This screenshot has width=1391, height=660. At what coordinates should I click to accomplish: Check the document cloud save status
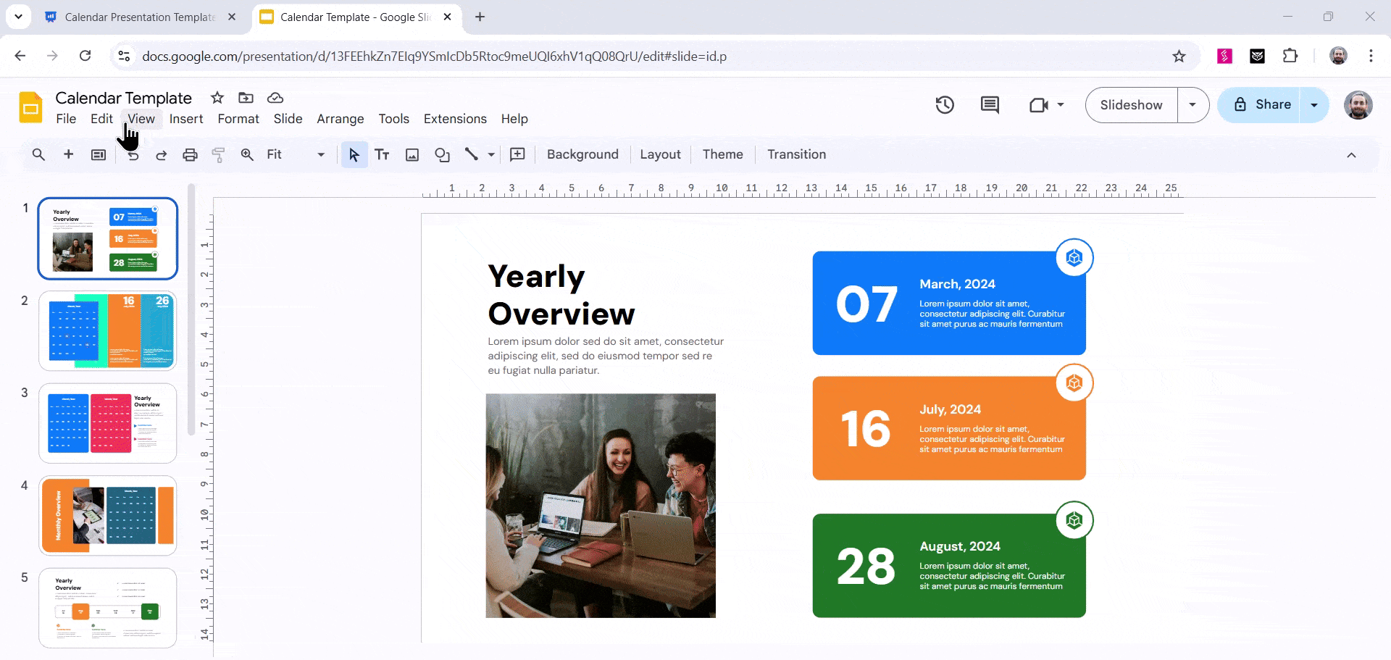click(x=275, y=98)
